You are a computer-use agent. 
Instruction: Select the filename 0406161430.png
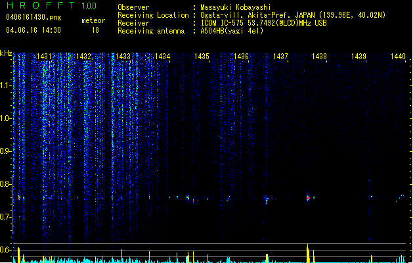tap(33, 17)
